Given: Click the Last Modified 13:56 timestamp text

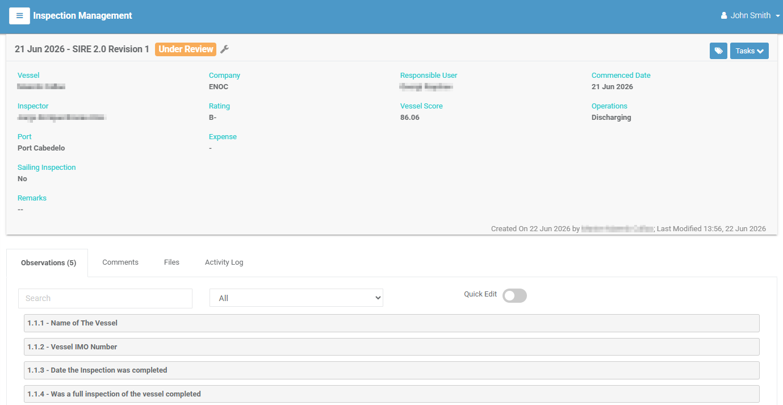Looking at the screenshot, I should click(711, 229).
